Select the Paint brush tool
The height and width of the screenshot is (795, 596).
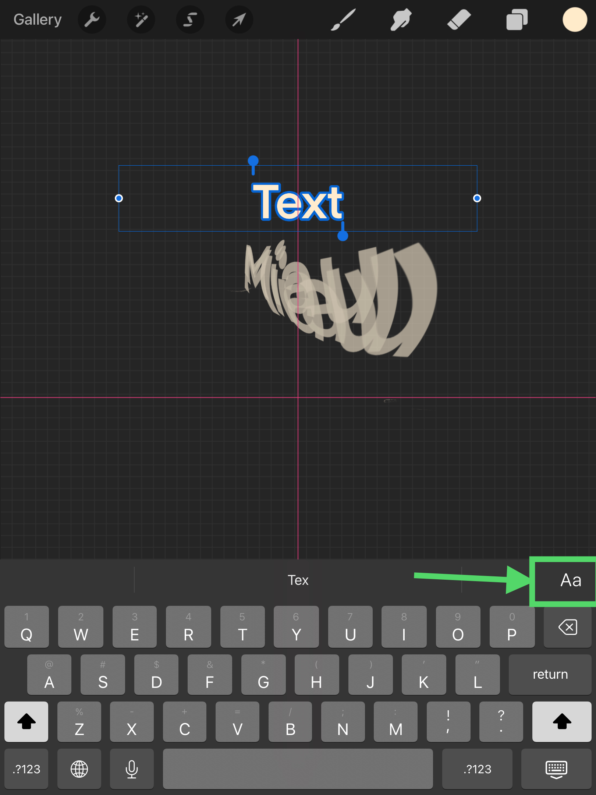pyautogui.click(x=343, y=20)
